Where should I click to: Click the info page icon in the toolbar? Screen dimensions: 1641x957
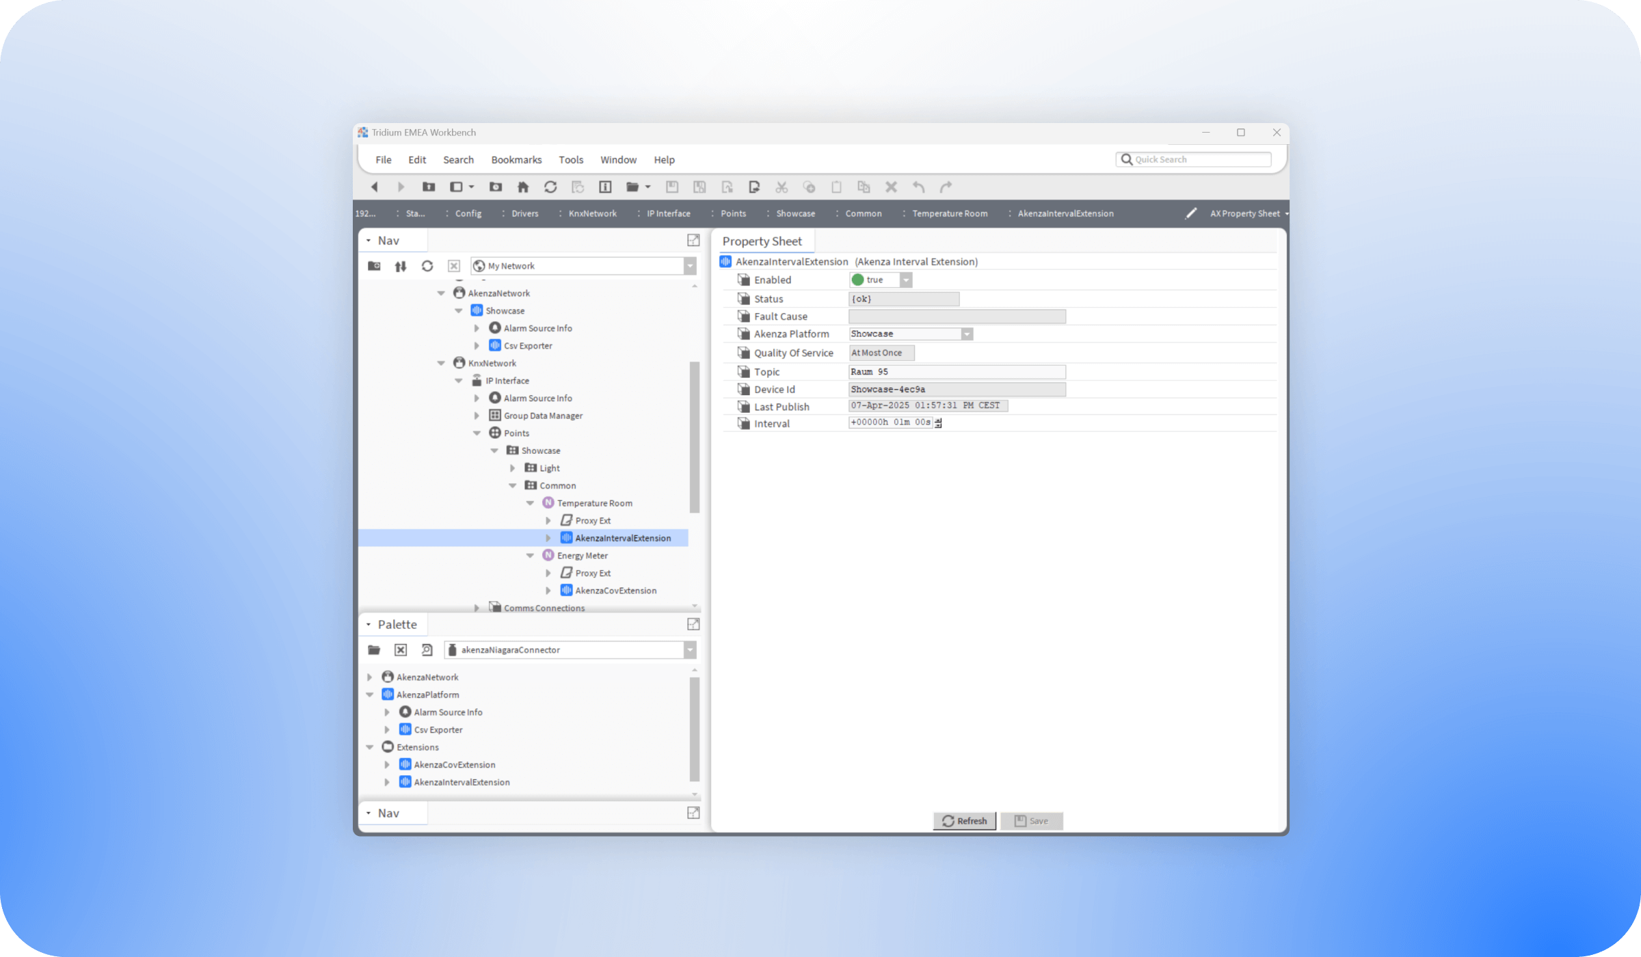pyautogui.click(x=605, y=187)
